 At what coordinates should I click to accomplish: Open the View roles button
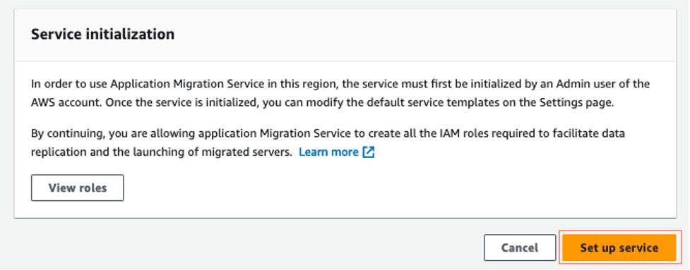[x=78, y=188]
